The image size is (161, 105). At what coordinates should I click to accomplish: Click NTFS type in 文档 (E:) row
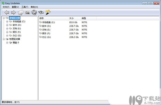[x=85, y=30]
